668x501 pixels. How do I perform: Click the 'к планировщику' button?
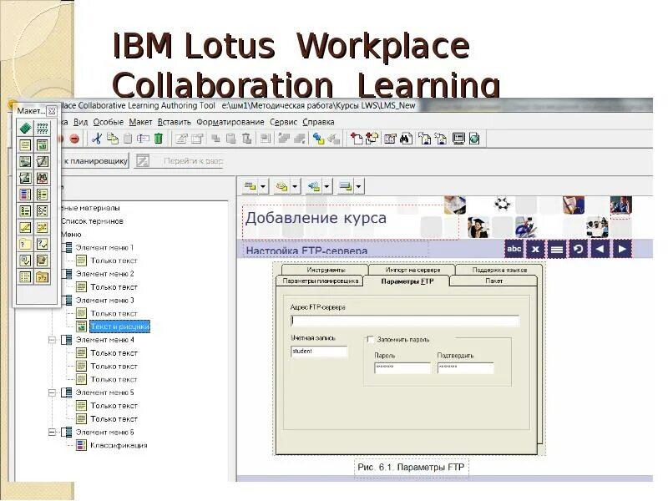click(x=95, y=161)
